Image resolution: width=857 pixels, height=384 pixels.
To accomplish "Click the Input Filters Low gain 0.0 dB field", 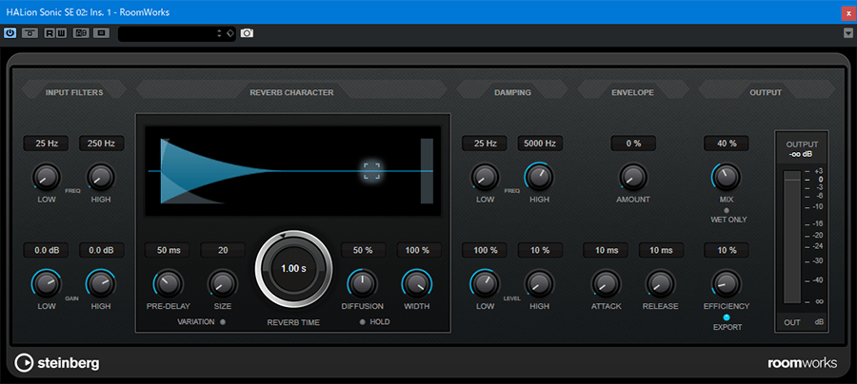I will 46,250.
